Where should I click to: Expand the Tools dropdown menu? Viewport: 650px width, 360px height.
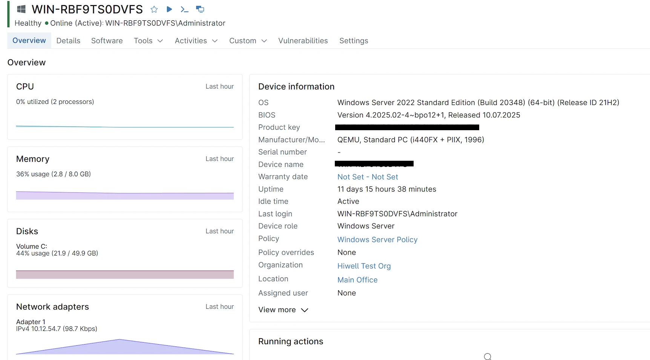click(148, 41)
